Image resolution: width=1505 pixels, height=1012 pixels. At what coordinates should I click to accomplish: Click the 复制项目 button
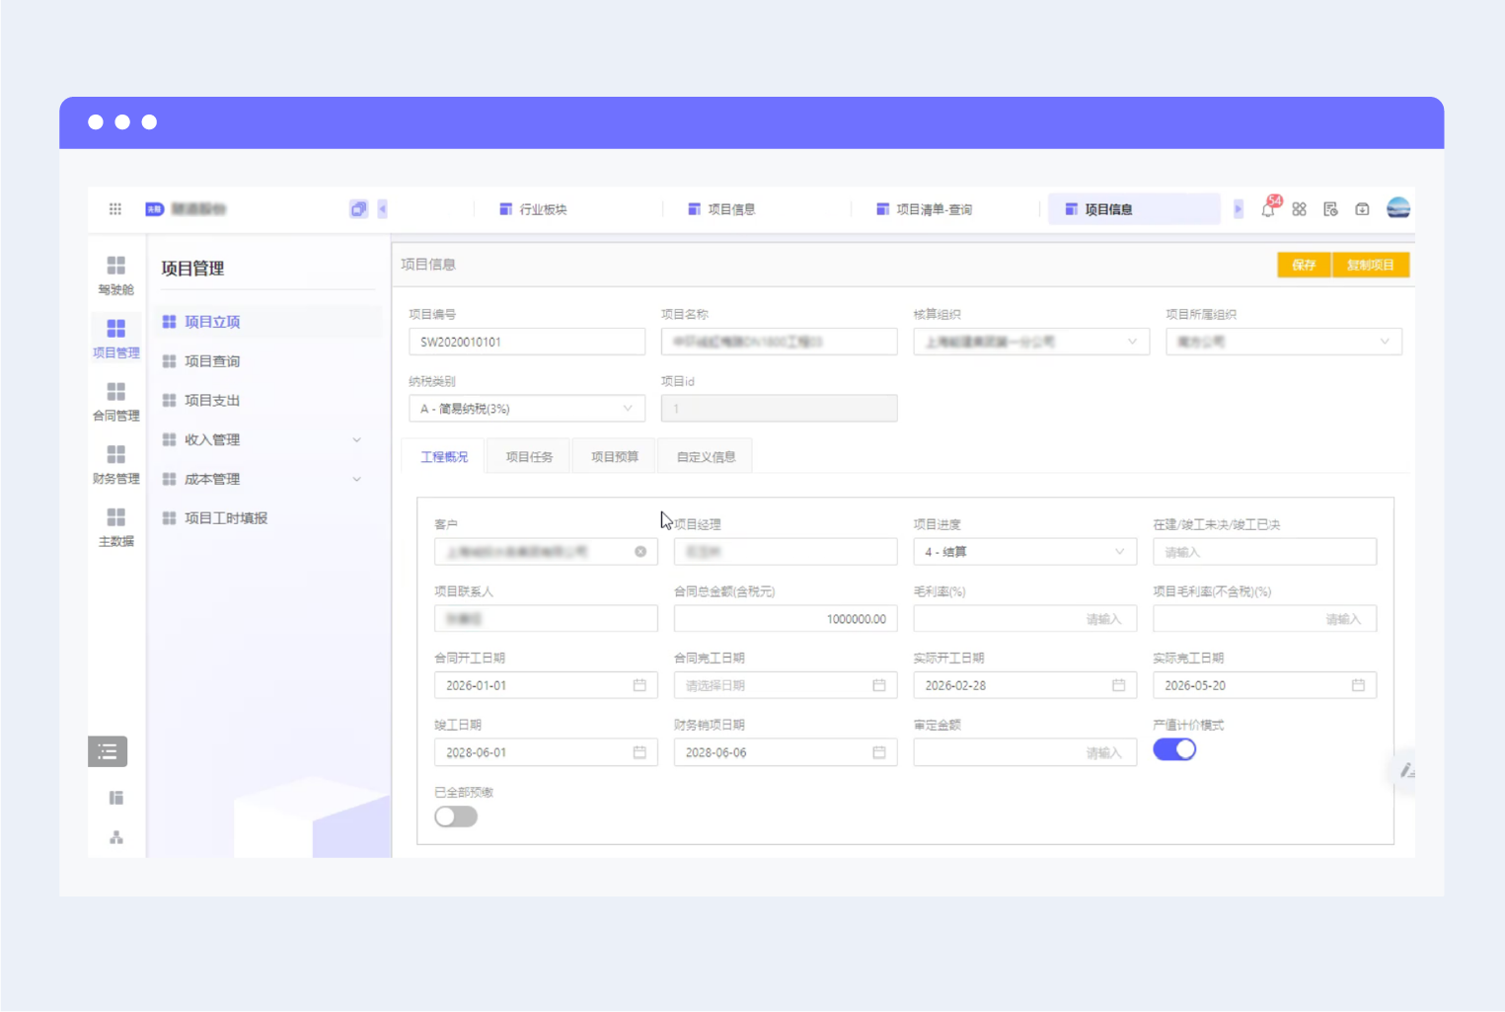click(x=1371, y=265)
